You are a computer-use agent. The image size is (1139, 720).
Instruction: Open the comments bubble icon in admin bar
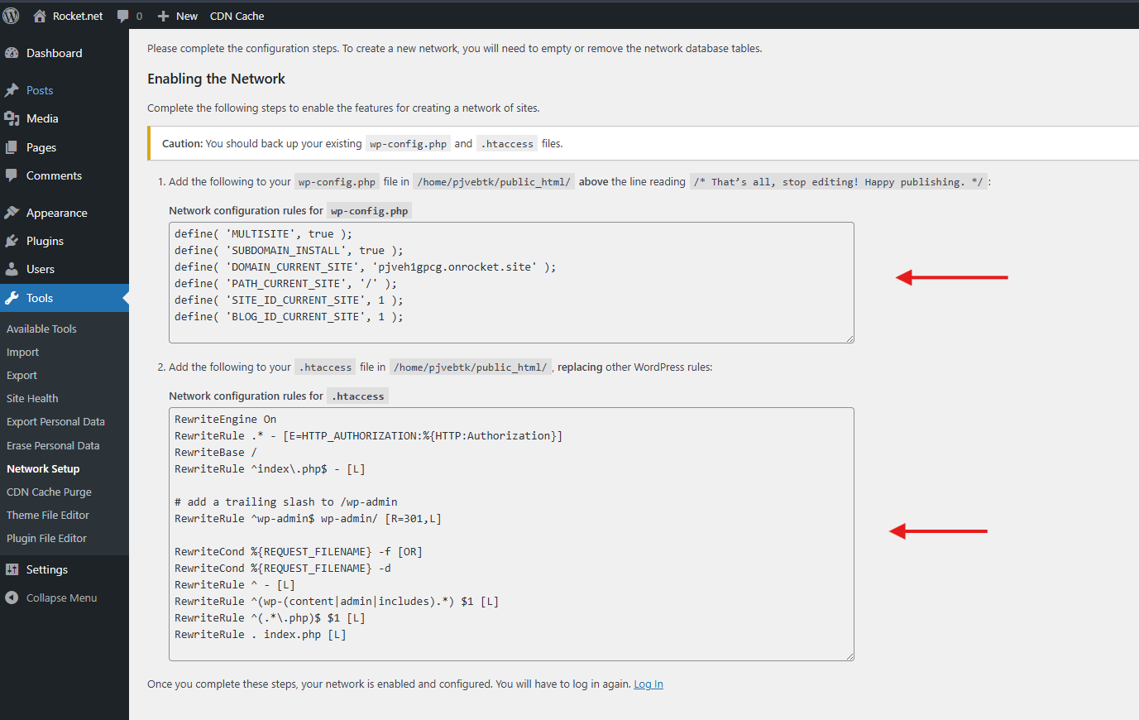(x=123, y=16)
